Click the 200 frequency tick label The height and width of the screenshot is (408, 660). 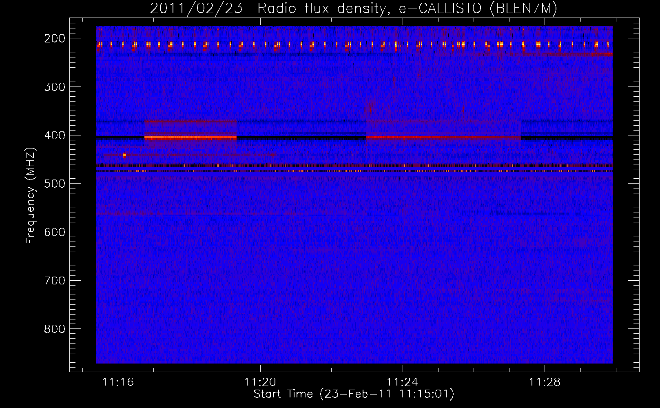pyautogui.click(x=55, y=38)
